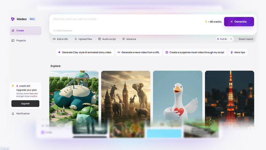Click the link icon of Add a URL
Image resolution: width=266 pixels, height=150 pixels.
(x=54, y=39)
